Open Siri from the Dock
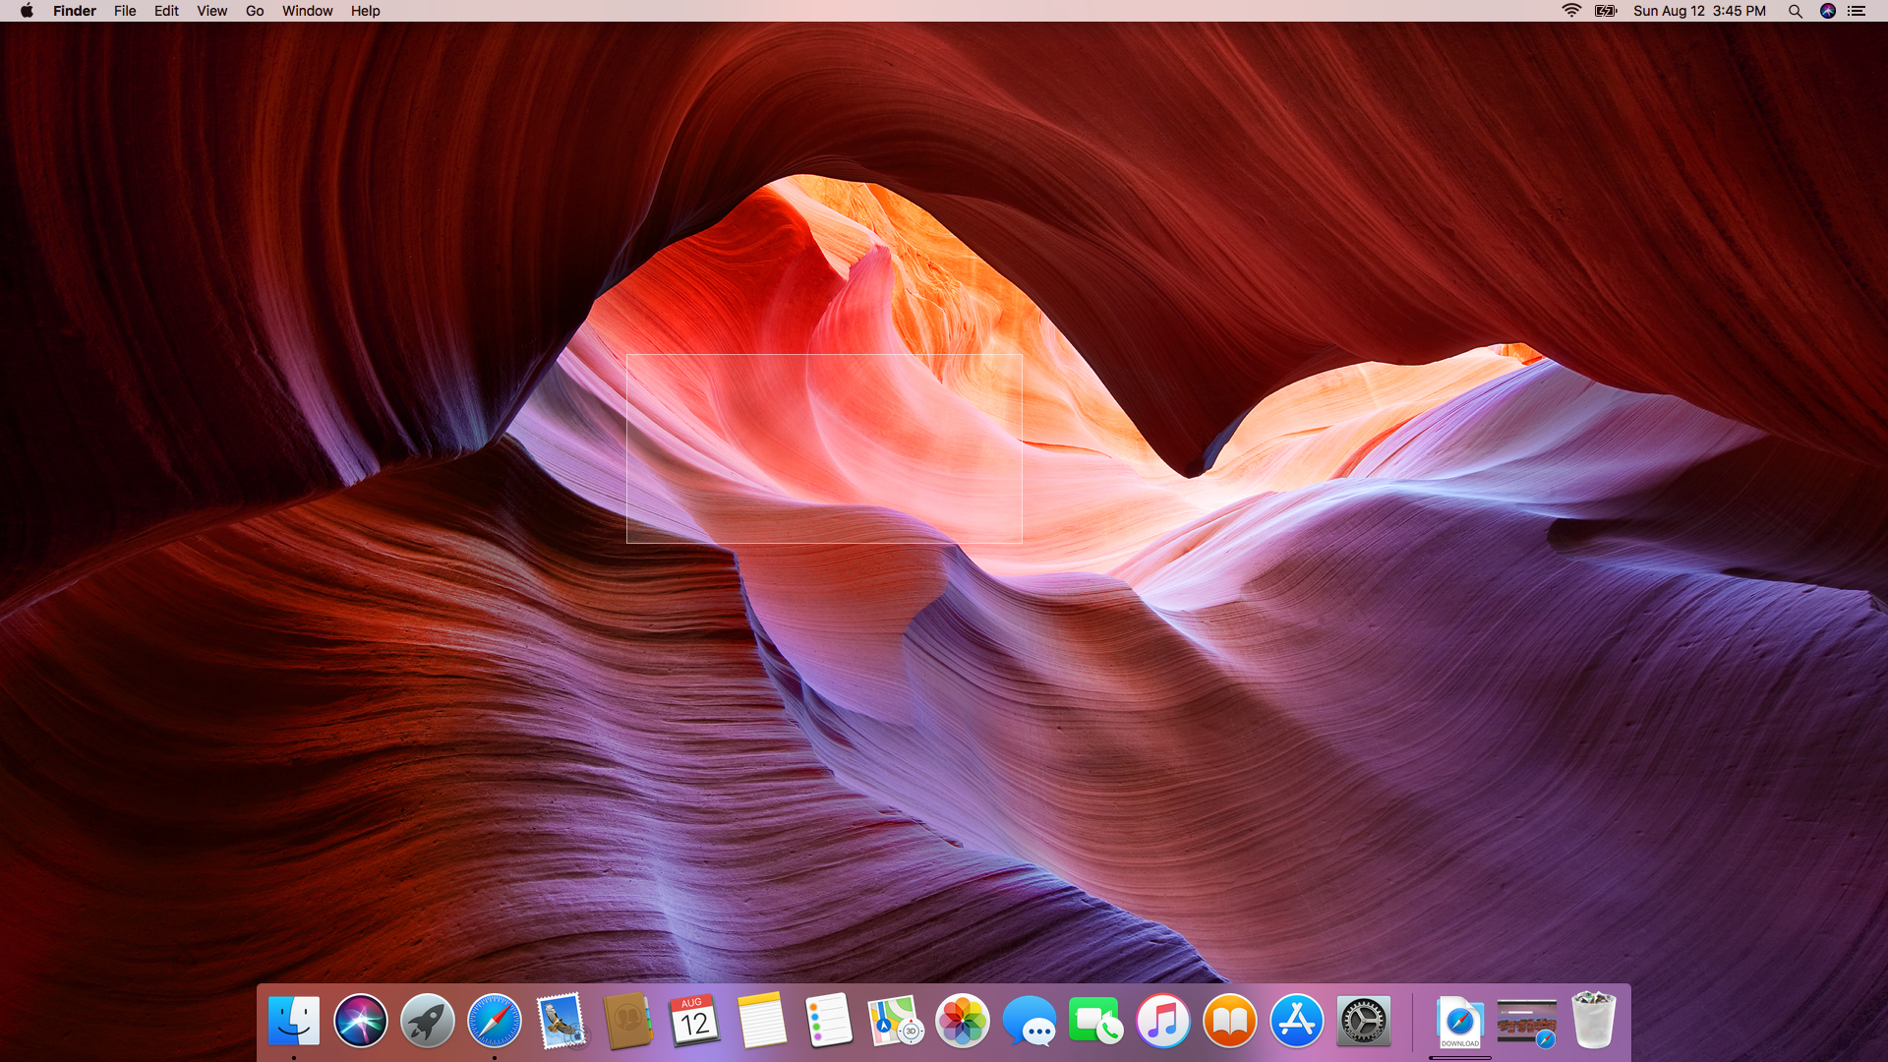Viewport: 1888px width, 1062px height. pos(360,1021)
